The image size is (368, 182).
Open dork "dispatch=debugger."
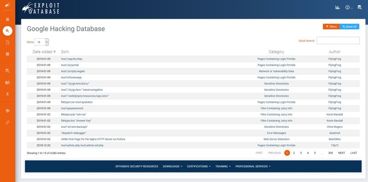pos(74,133)
